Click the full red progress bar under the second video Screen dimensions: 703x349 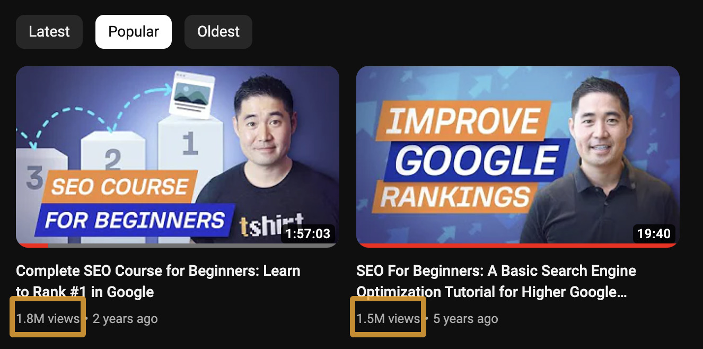518,246
